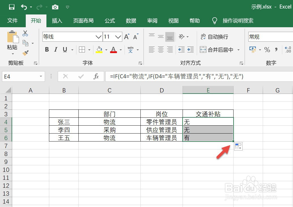The width and height of the screenshot is (293, 207).
Task: Apply the Percent number style
Action: [x=267, y=50]
